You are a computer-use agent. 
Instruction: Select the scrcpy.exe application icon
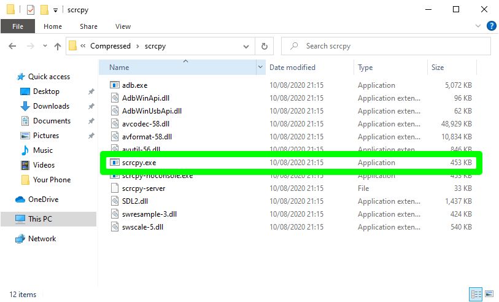click(x=115, y=163)
